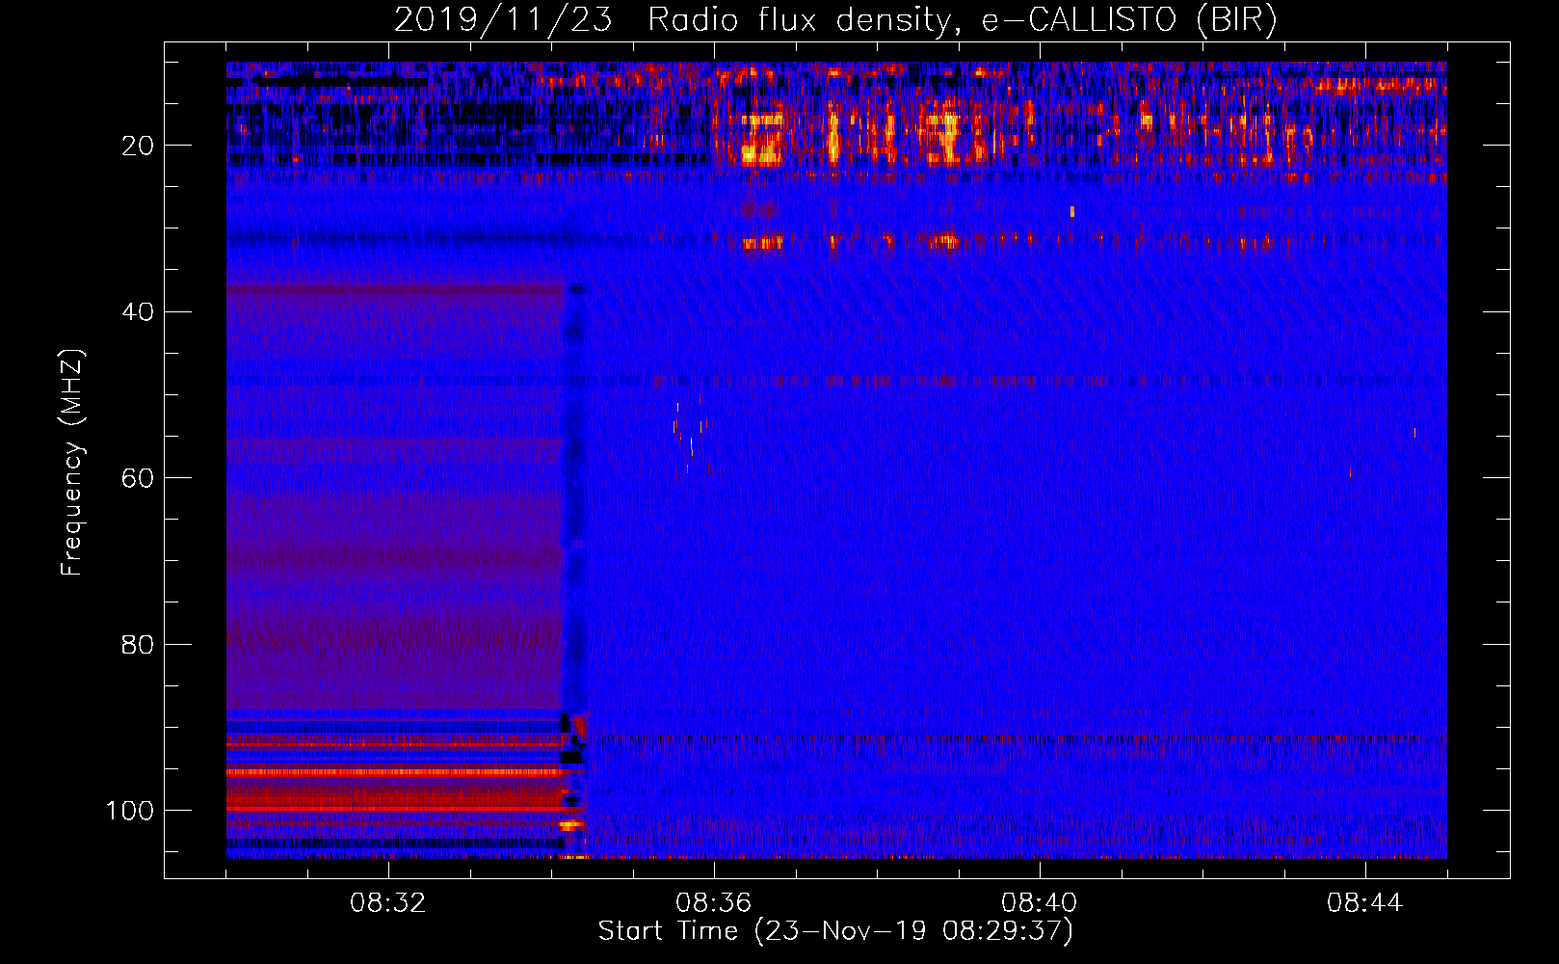Click the 60 frequency tick label
The image size is (1559, 964).
(x=139, y=478)
